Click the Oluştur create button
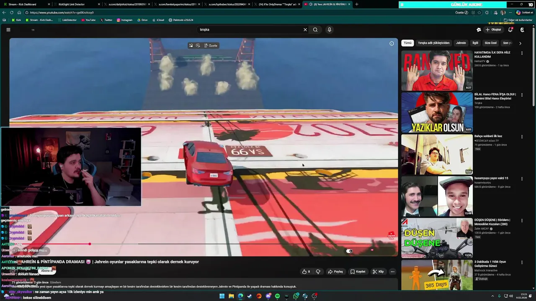Screen dimensions: 536x301 click(493, 30)
